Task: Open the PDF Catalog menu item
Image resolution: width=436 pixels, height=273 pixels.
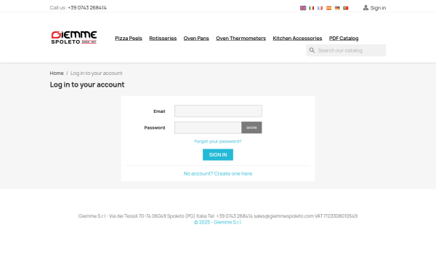Action: pyautogui.click(x=344, y=39)
